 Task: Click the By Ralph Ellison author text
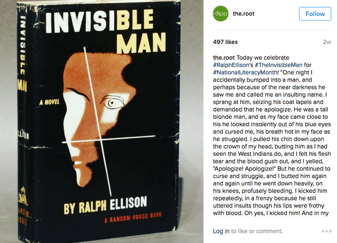[105, 205]
